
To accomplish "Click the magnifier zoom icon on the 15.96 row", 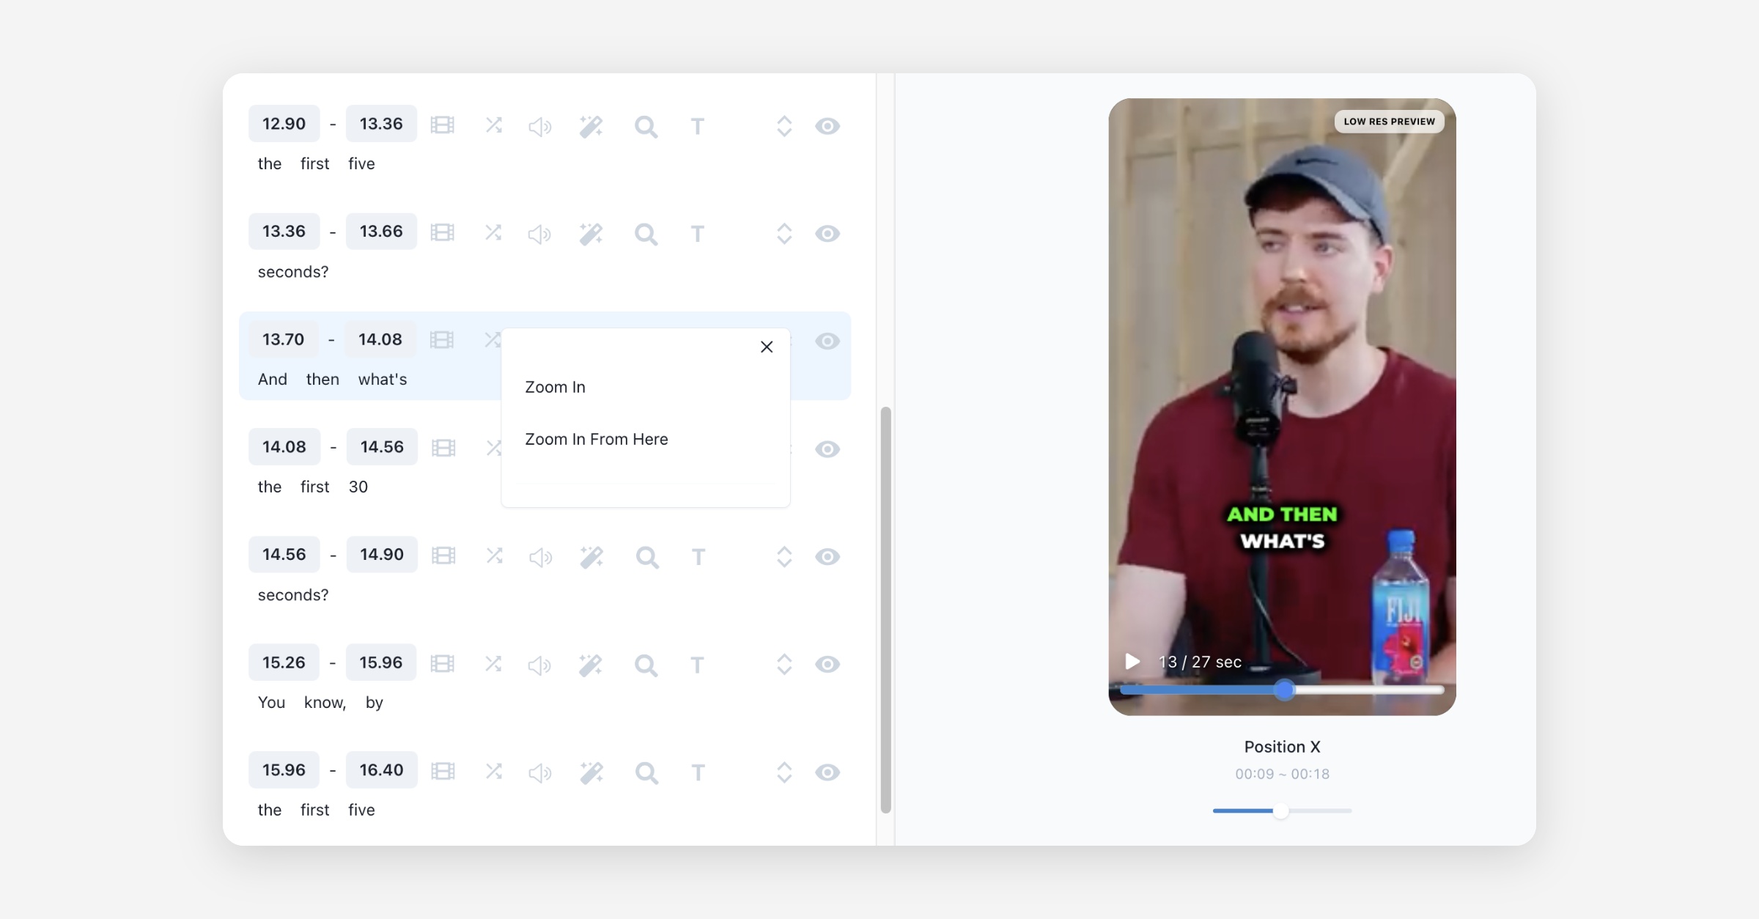I will (646, 772).
